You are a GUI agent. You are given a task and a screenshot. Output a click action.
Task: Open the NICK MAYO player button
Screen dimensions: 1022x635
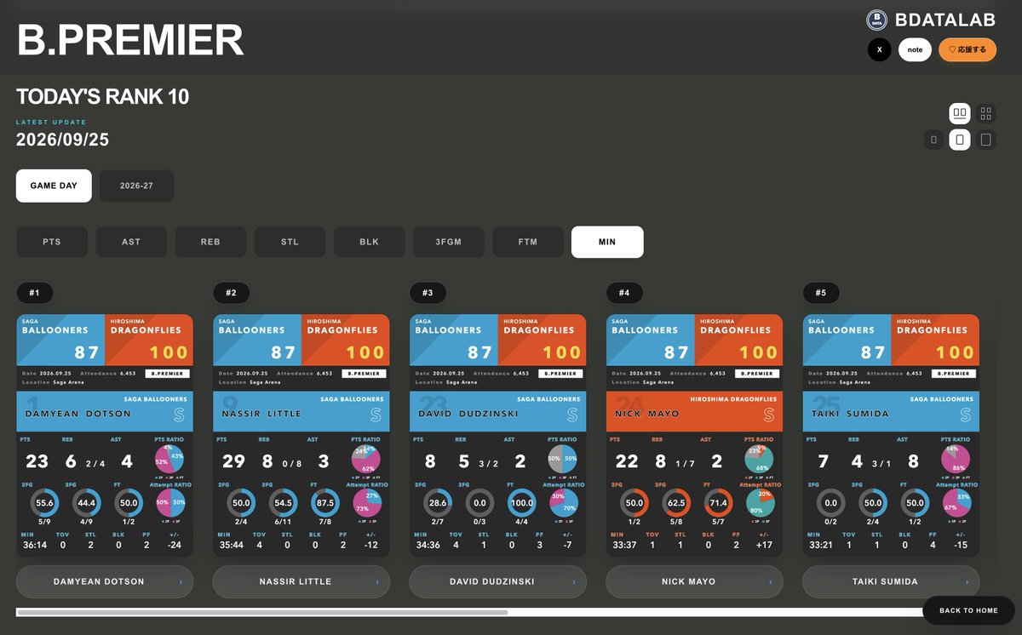(x=694, y=581)
